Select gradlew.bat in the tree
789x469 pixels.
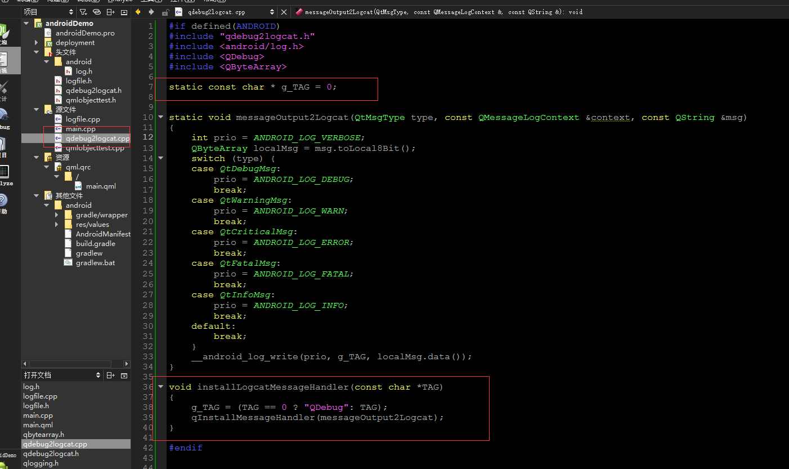(96, 262)
